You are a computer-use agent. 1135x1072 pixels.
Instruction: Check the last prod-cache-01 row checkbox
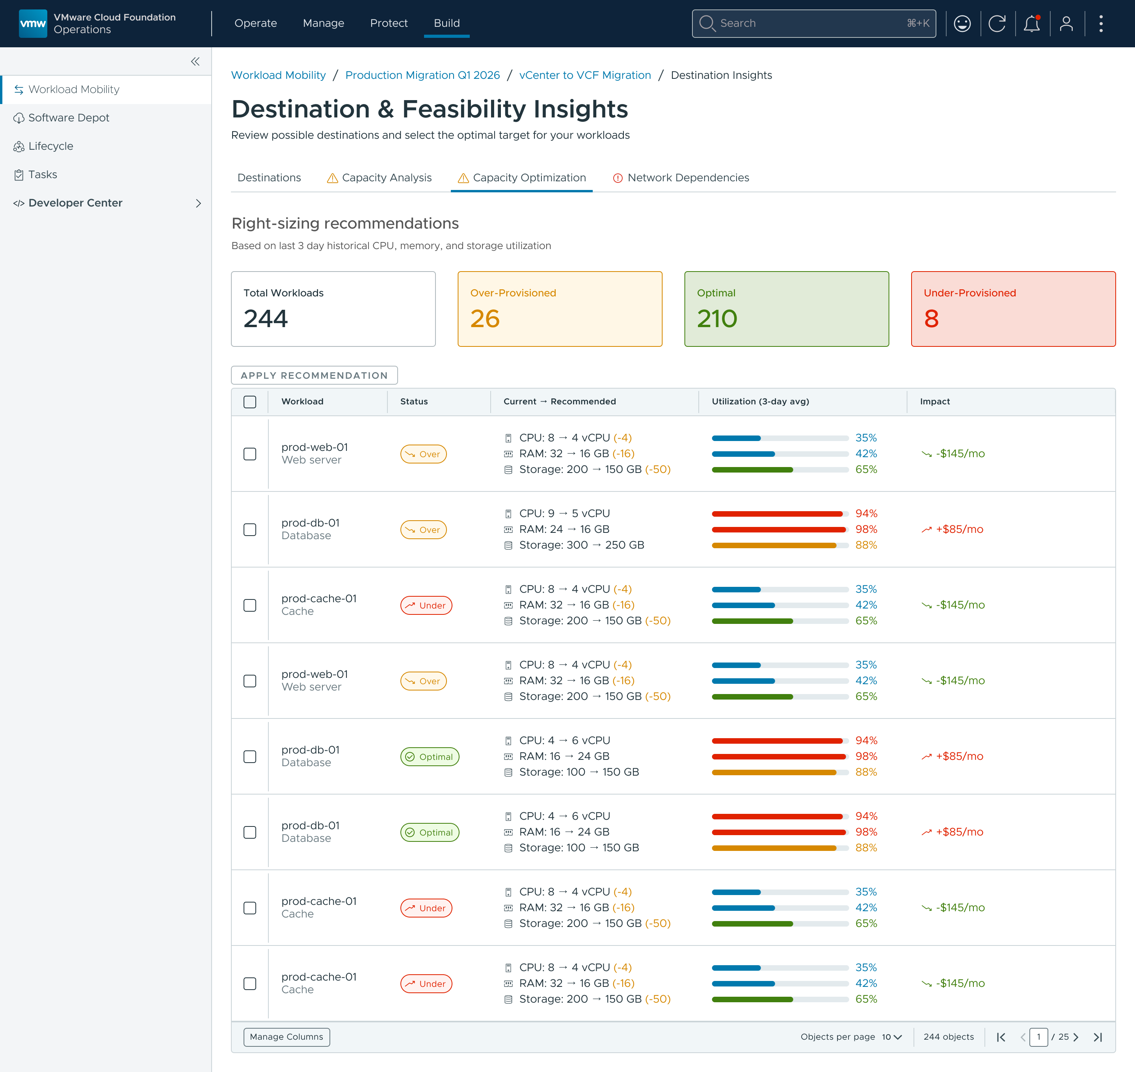[x=250, y=983]
